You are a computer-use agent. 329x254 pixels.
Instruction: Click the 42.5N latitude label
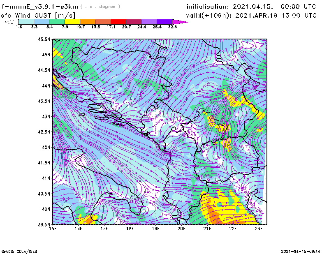[x=44, y=132]
